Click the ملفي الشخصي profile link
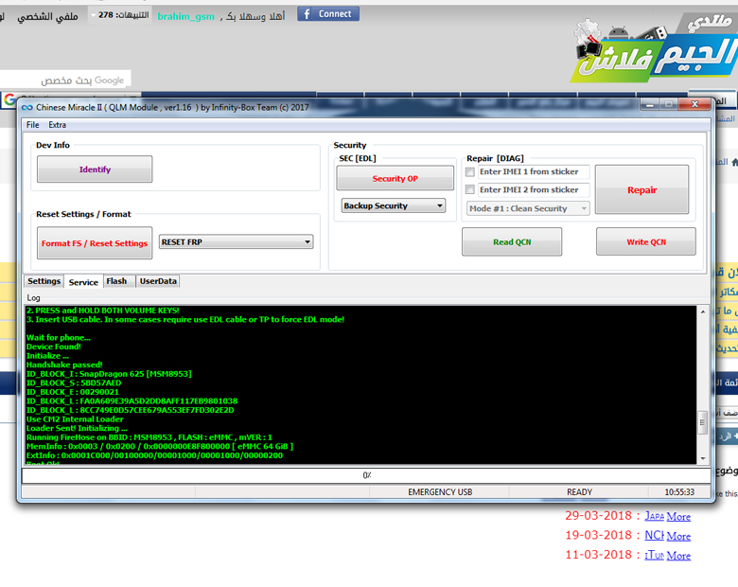738x587 pixels. (x=47, y=17)
